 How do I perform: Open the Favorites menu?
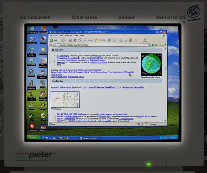(69, 35)
